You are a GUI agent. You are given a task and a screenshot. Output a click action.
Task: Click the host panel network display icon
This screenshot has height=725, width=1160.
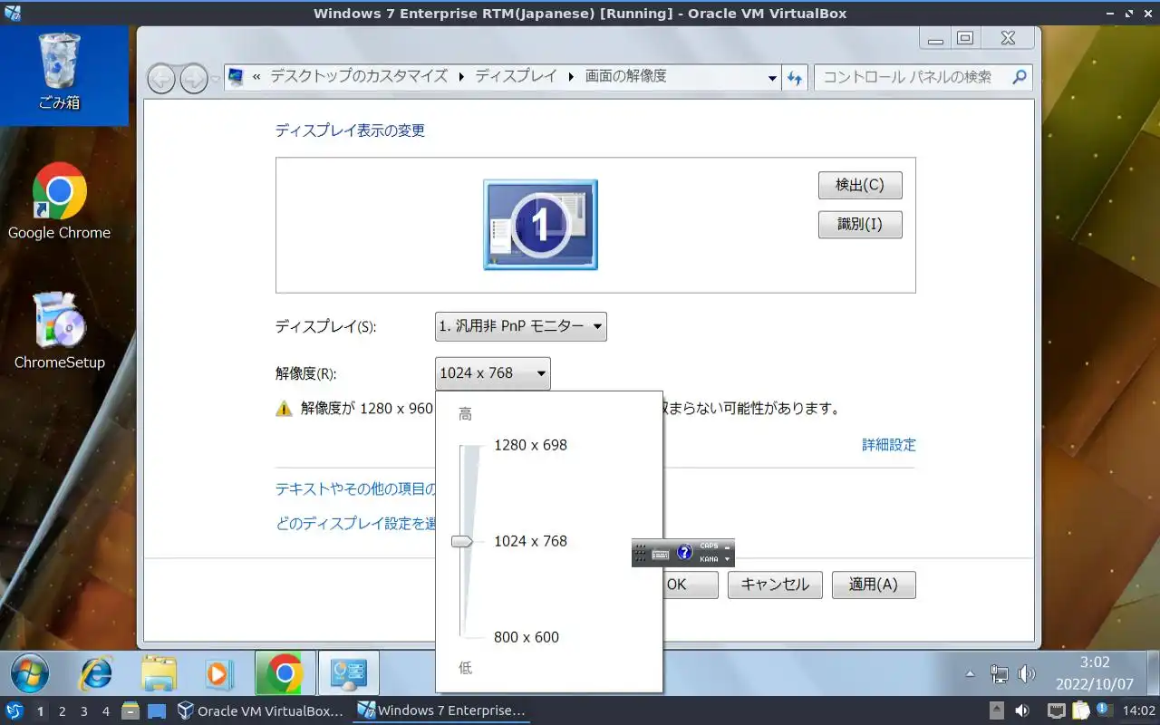1056,710
